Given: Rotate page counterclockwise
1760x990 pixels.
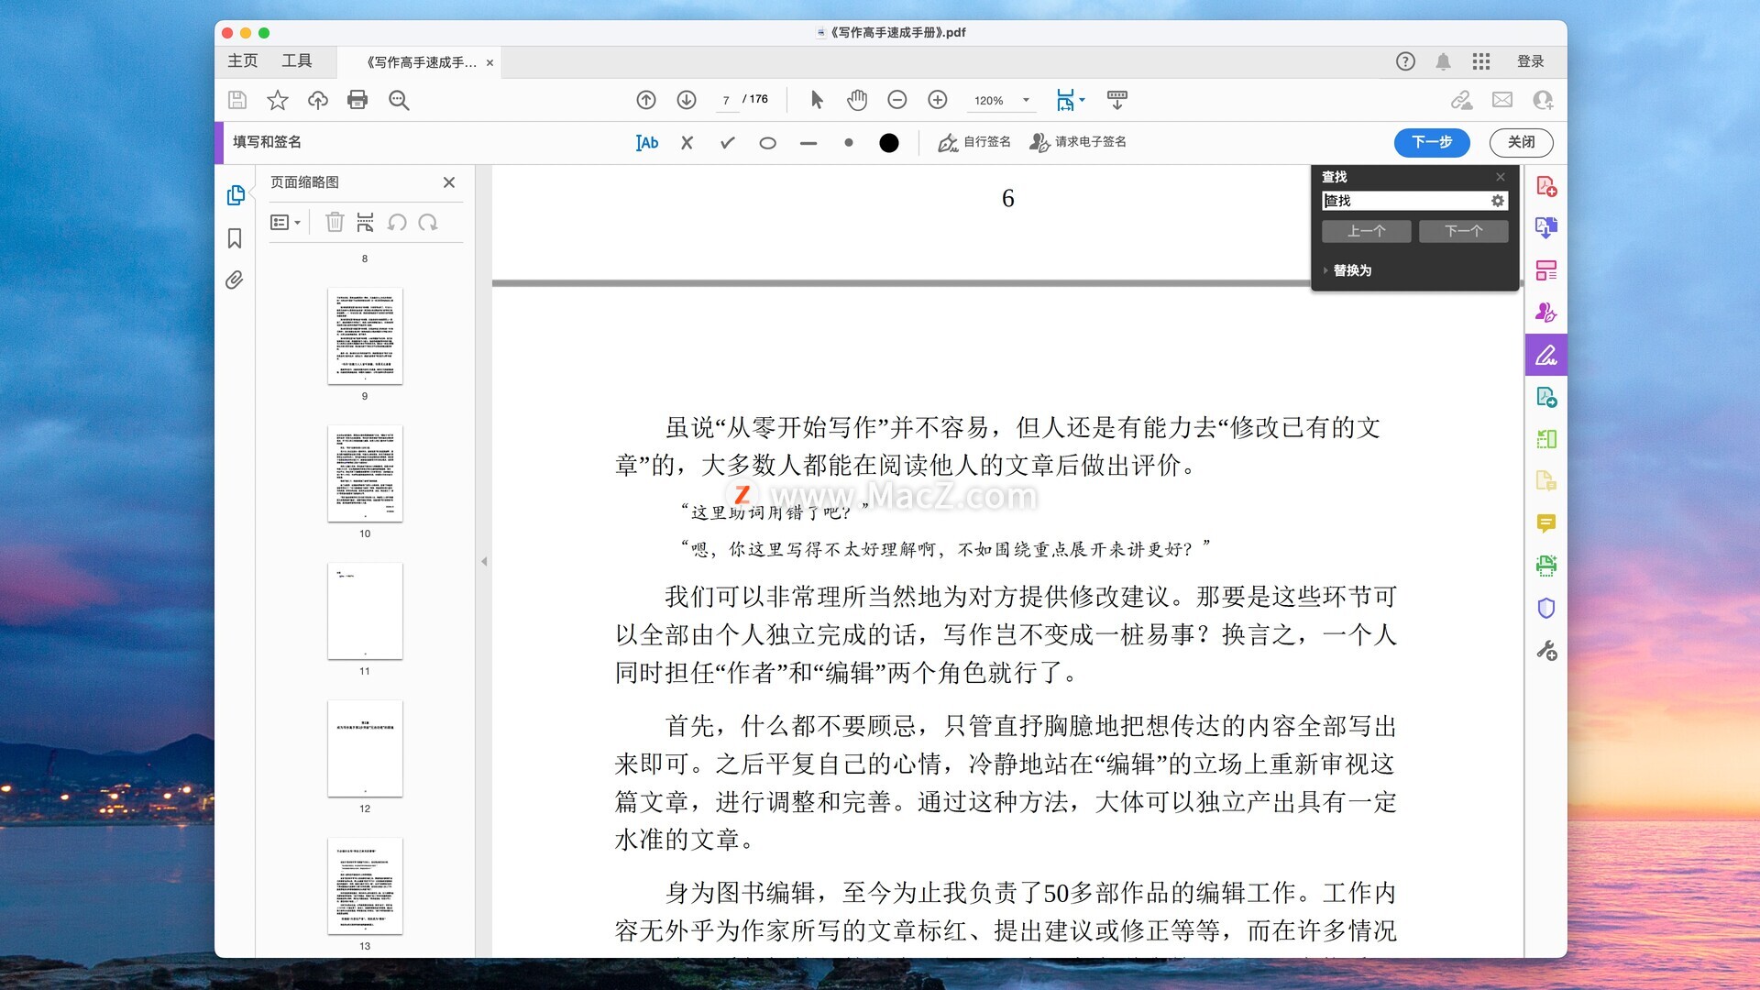Looking at the screenshot, I should click(x=397, y=222).
